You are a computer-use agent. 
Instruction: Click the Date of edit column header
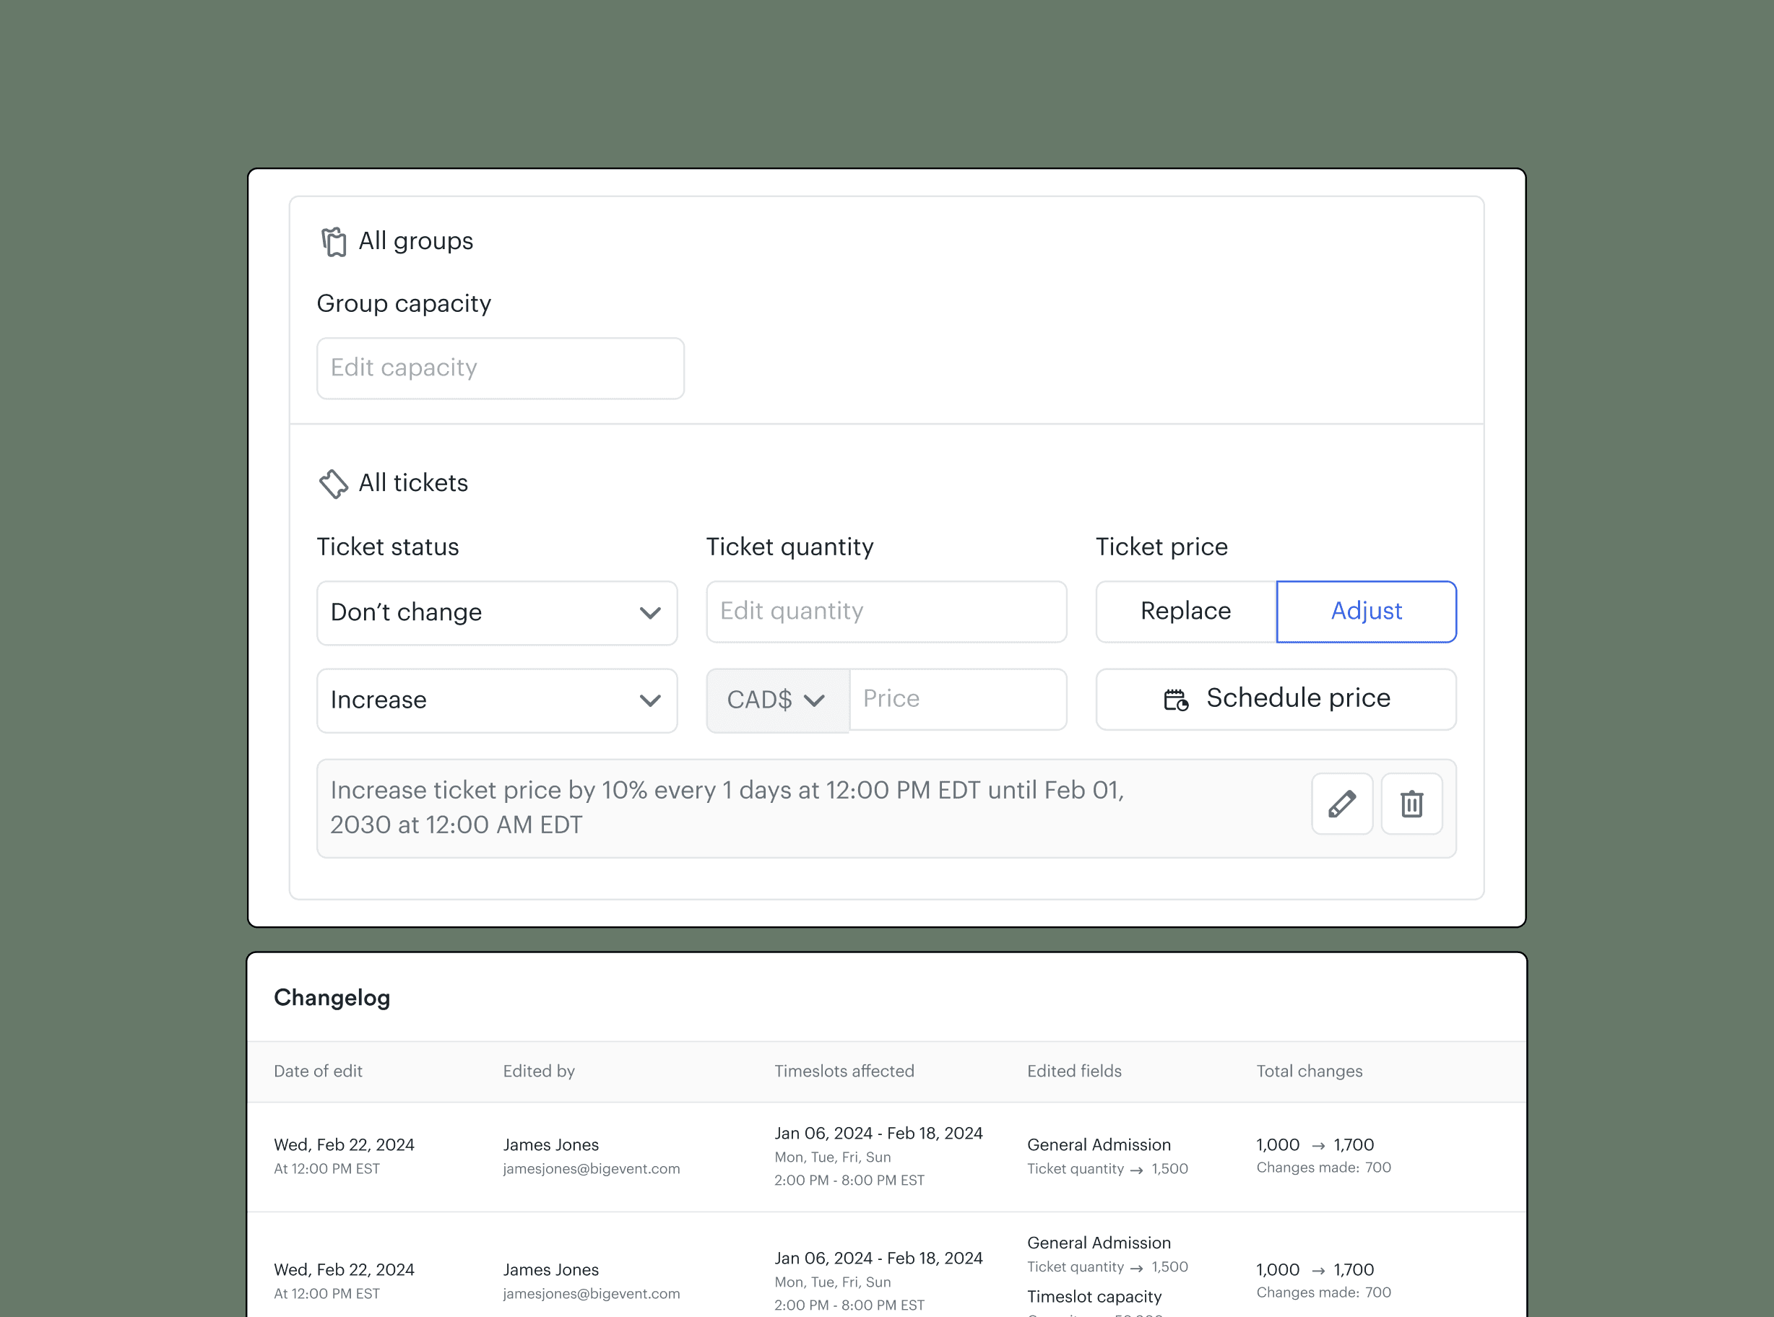click(x=317, y=1072)
